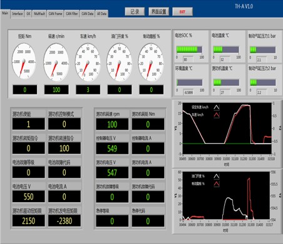Switch to the Interface tab
283x244 pixels.
coord(18,14)
